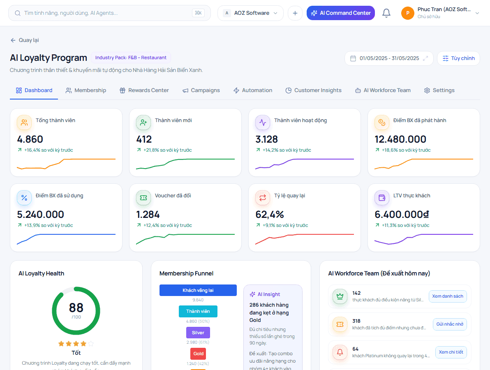Go to the Automation tab

click(x=253, y=90)
